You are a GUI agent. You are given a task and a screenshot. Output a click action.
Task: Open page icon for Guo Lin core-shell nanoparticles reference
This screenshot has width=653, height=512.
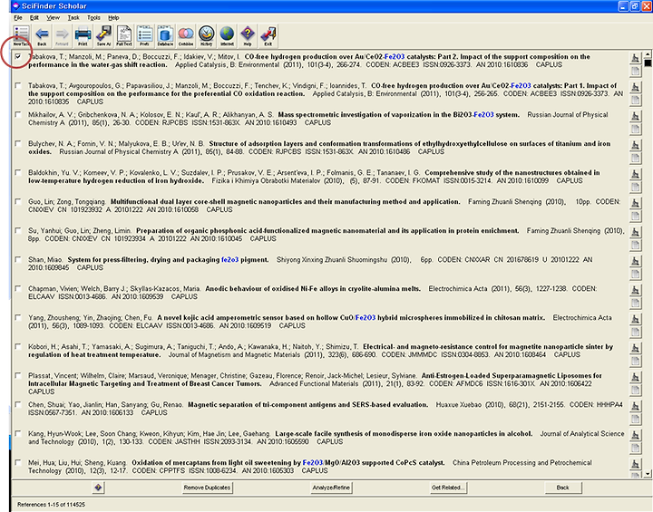point(635,216)
